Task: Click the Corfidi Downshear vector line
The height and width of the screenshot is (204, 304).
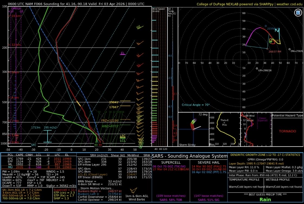Action: 100,197
